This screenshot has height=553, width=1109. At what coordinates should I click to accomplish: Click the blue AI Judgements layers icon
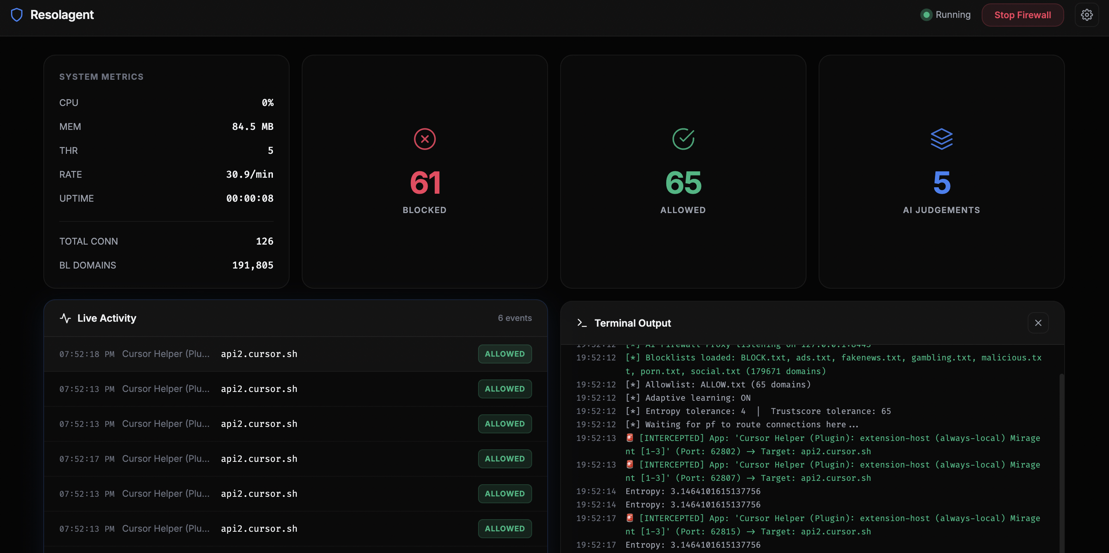[x=941, y=139]
